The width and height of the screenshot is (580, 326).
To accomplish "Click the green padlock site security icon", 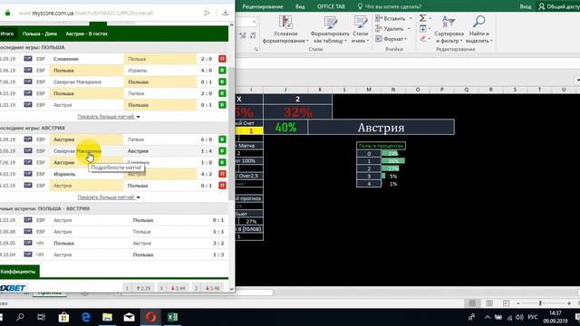I will [x=7, y=13].
